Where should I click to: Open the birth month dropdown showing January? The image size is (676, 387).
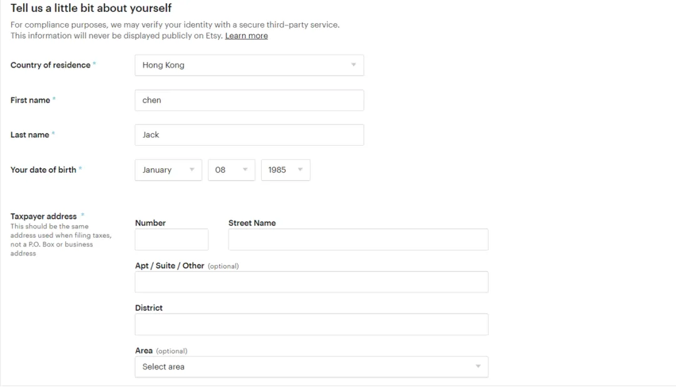168,170
